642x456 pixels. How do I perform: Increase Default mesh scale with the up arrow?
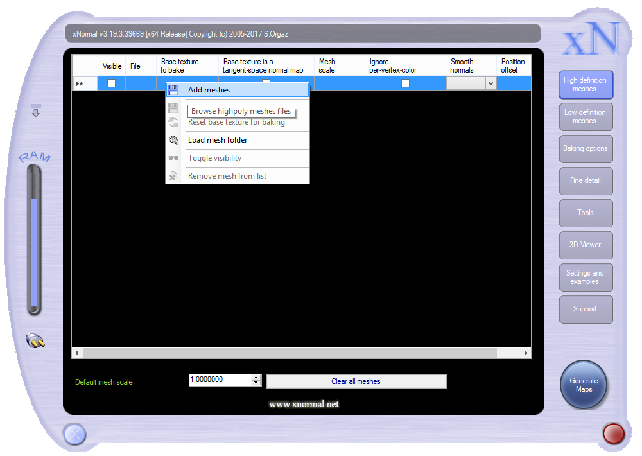click(x=256, y=377)
